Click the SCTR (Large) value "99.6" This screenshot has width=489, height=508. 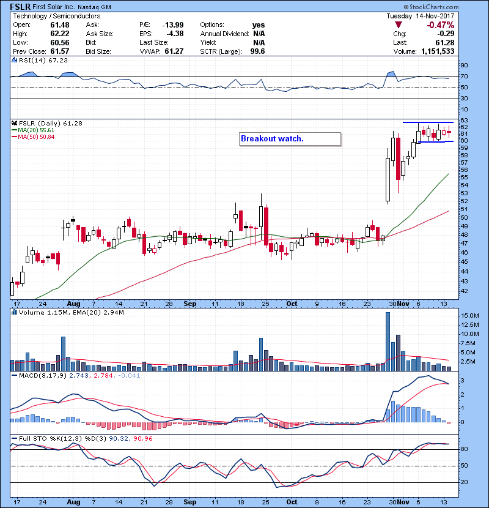coord(257,51)
